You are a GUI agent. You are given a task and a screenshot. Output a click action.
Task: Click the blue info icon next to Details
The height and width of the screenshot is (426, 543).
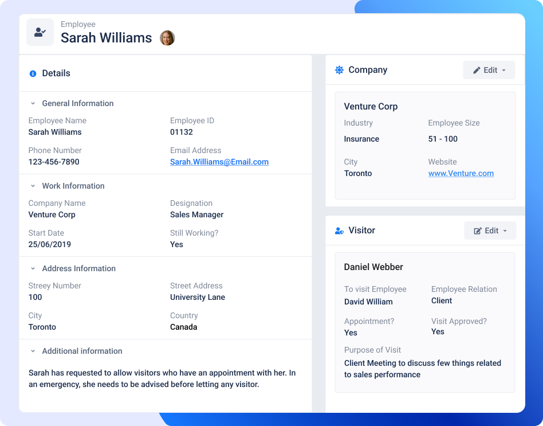33,73
